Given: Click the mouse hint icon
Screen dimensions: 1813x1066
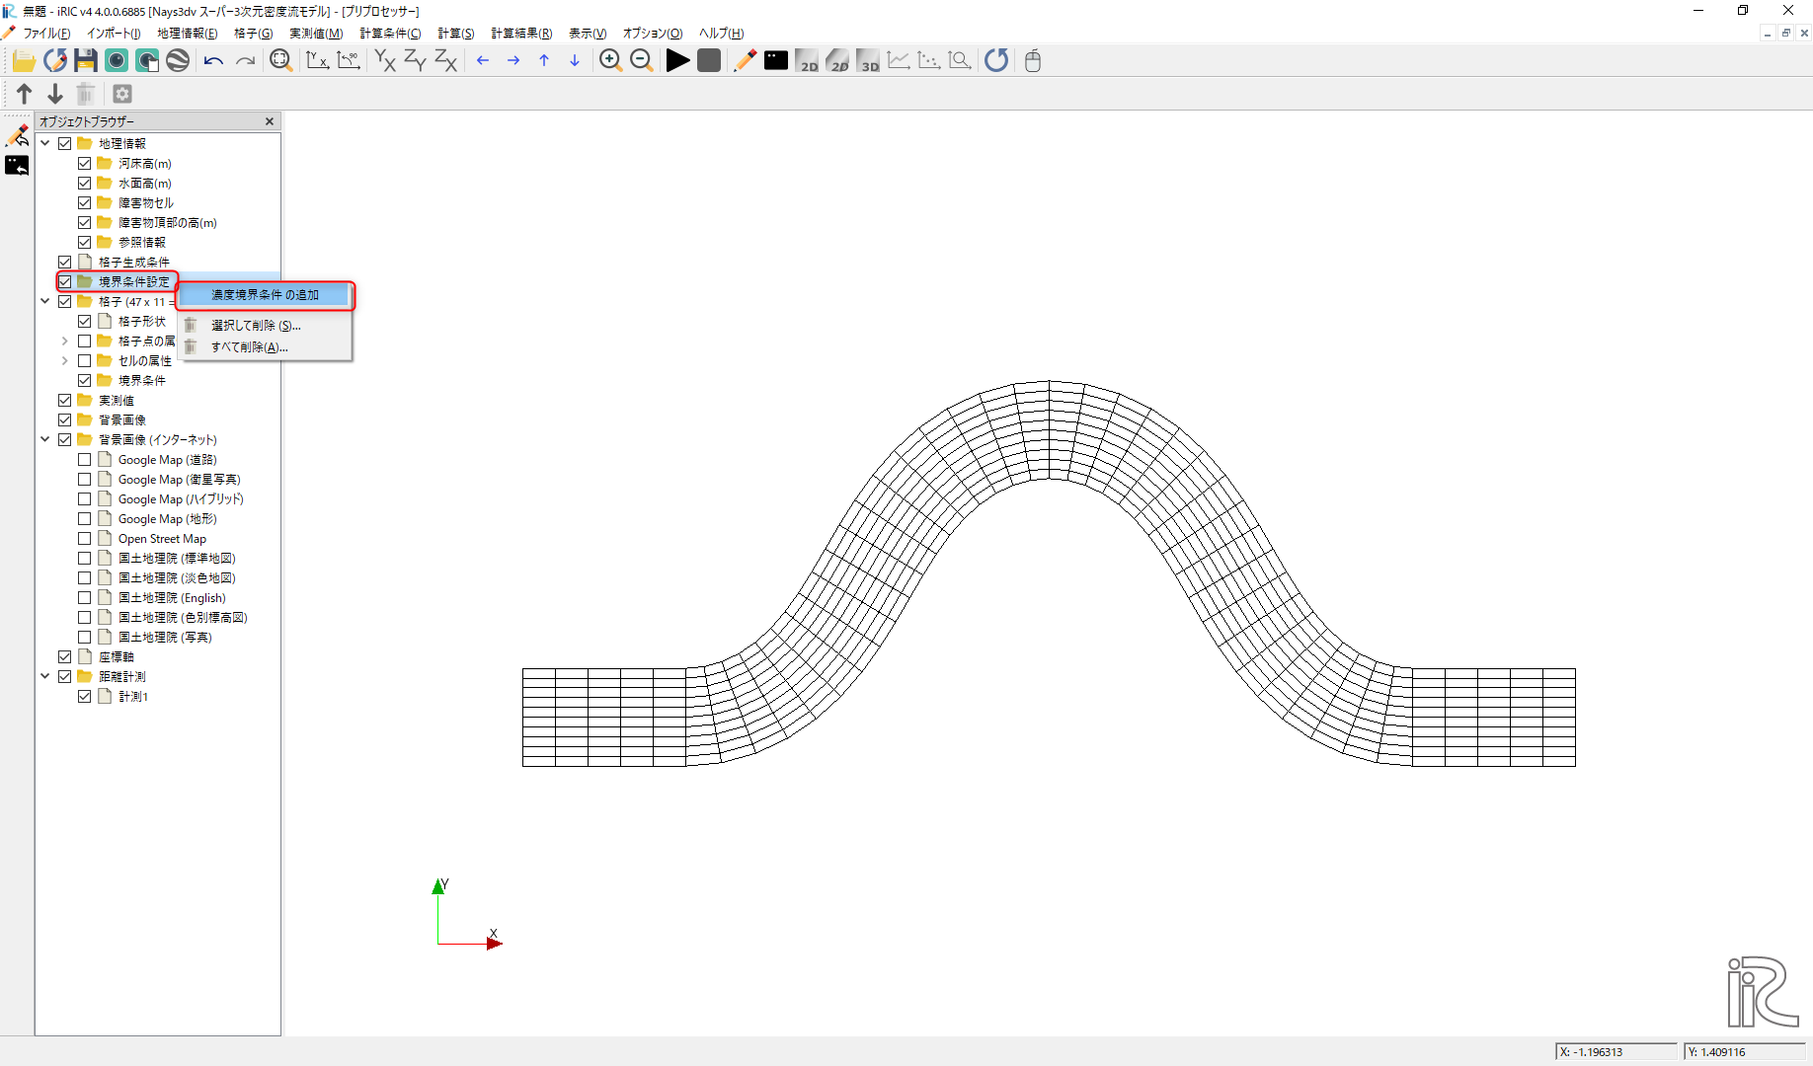Looking at the screenshot, I should [x=1033, y=61].
